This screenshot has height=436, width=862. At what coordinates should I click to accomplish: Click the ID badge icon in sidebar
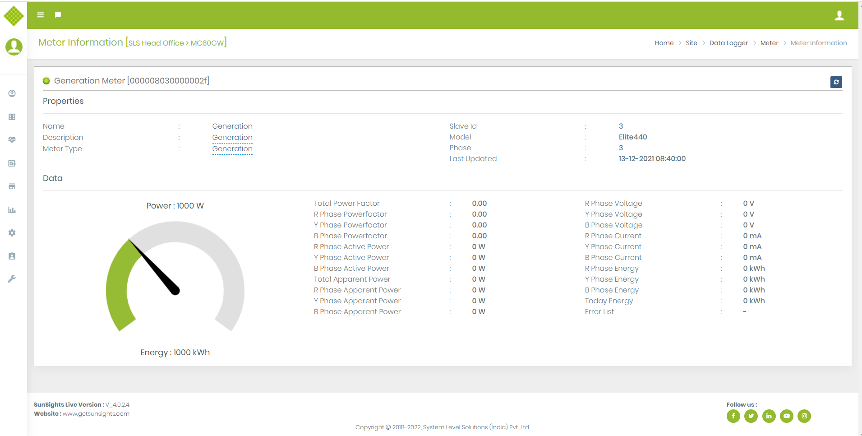pyautogui.click(x=12, y=256)
